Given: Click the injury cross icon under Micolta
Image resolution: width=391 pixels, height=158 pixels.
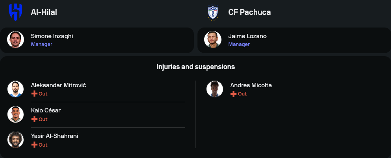Looking at the screenshot, I should tap(233, 94).
